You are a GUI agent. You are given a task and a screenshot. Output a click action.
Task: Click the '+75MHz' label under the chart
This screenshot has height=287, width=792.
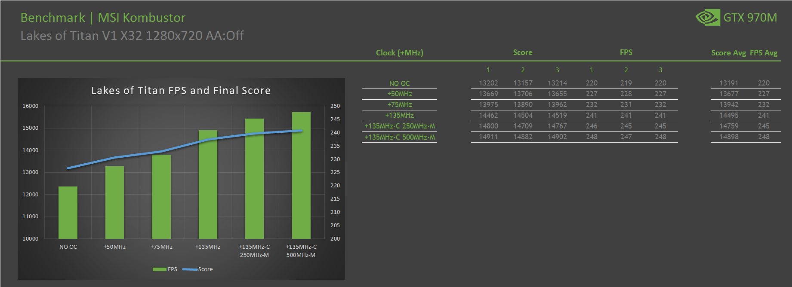coord(161,247)
